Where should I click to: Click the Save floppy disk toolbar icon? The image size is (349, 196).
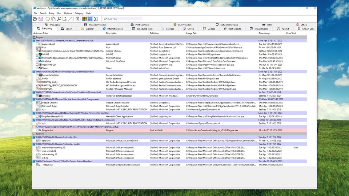(41, 19)
